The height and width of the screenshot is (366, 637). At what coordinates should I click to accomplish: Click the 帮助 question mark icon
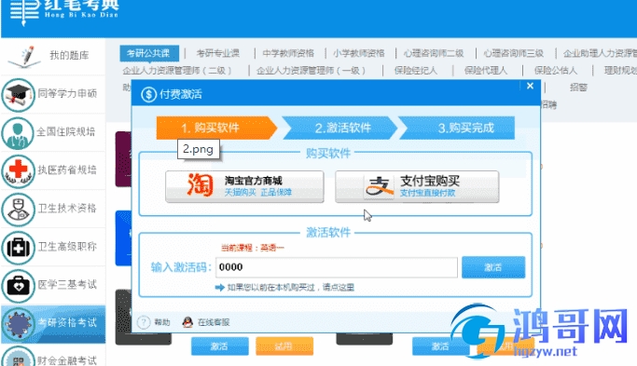(x=144, y=322)
